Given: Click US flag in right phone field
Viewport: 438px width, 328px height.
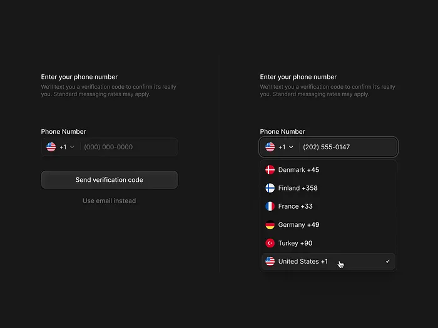Looking at the screenshot, I should click(270, 147).
